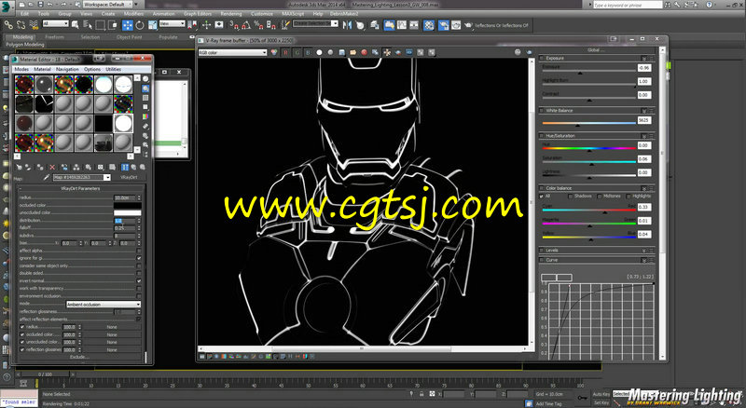Viewport: 746px width, 408px height.
Task: Expand the Levels rollout arrow
Action: (x=643, y=251)
